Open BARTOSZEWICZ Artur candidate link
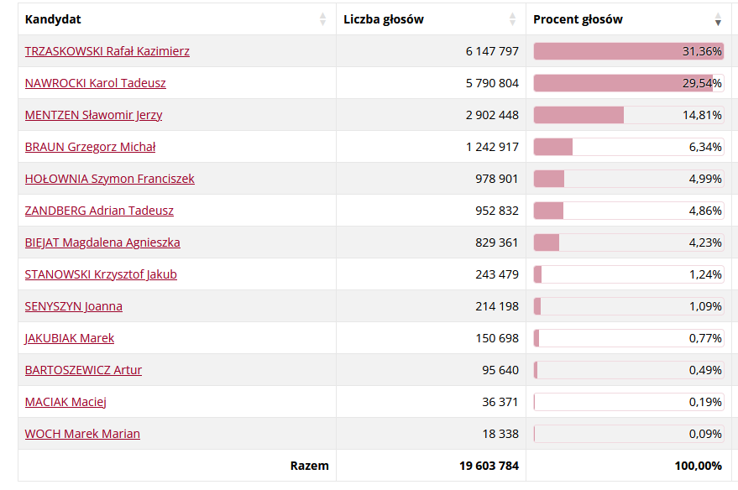 [x=84, y=370]
